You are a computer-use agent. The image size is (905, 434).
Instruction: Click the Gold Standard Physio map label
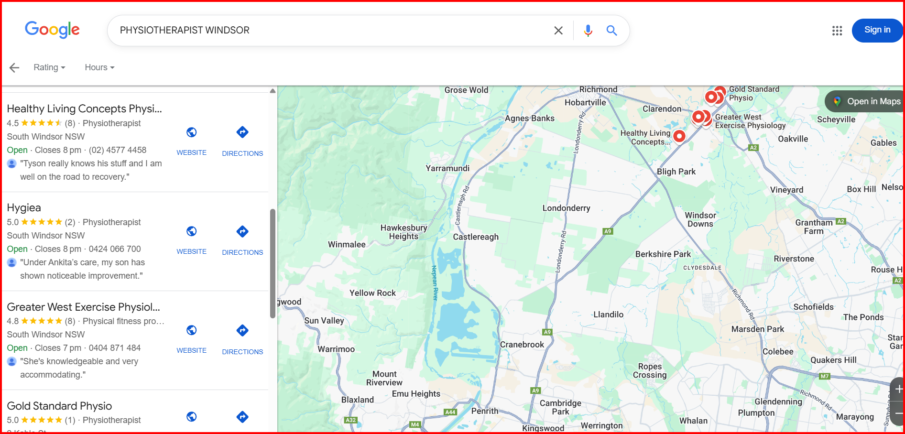pyautogui.click(x=754, y=94)
